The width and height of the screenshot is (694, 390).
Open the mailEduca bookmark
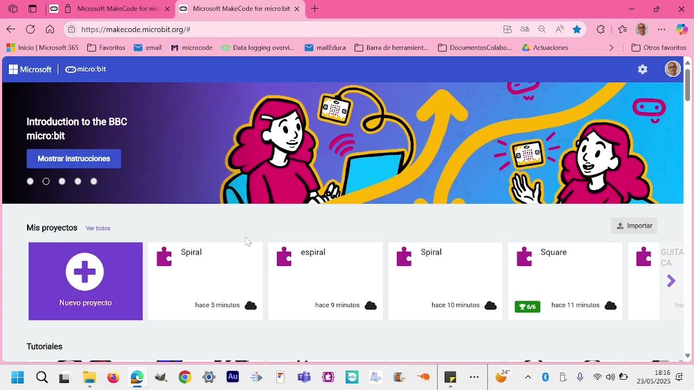click(325, 48)
